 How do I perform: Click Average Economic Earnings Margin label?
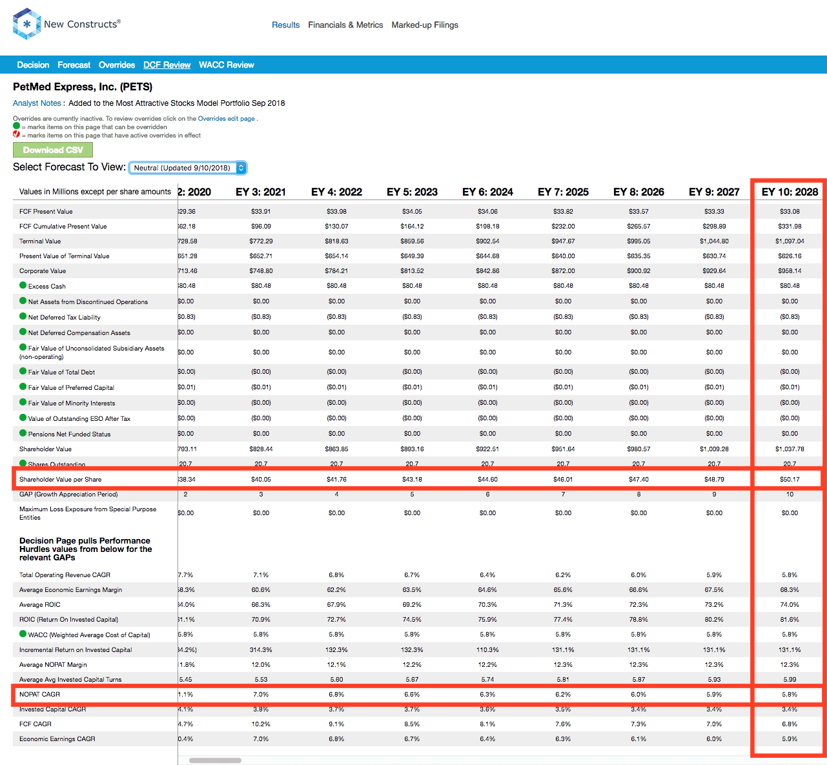70,589
